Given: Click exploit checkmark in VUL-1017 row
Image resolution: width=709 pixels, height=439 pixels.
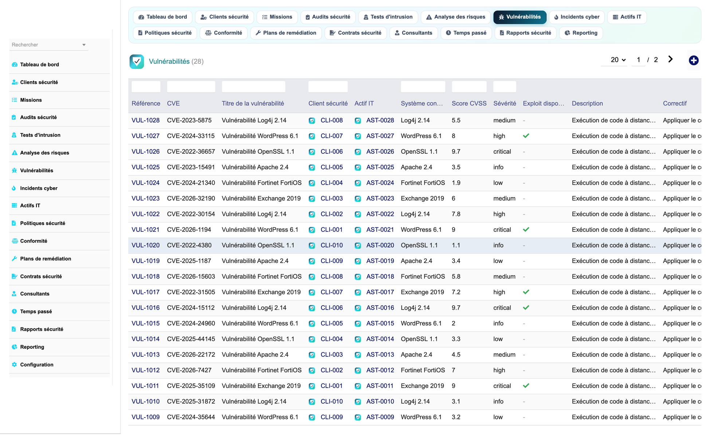Looking at the screenshot, I should point(526,292).
